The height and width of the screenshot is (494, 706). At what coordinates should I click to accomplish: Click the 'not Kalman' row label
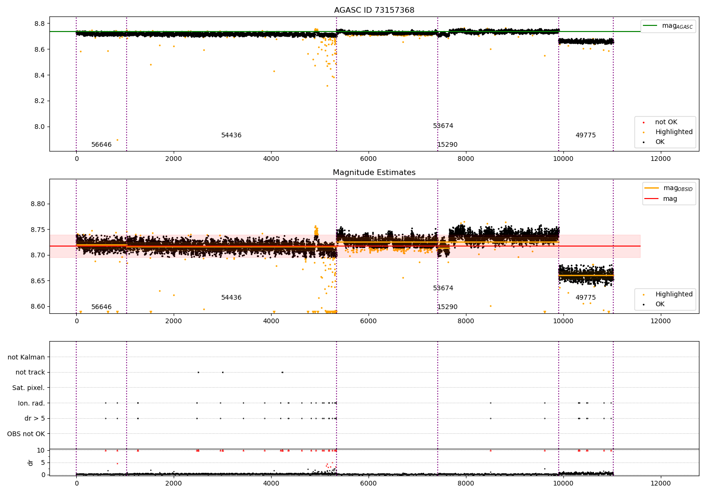tap(26, 358)
